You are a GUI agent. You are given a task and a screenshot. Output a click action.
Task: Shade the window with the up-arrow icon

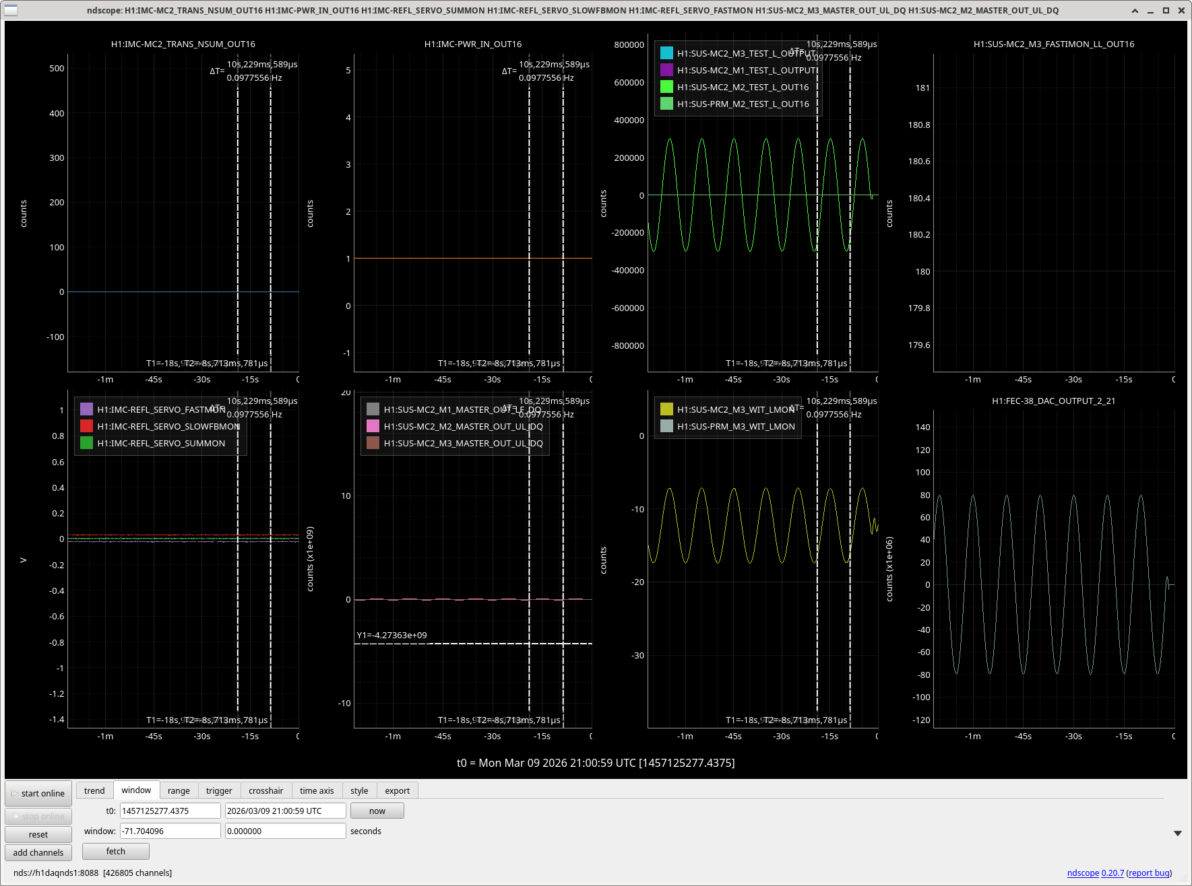tap(1135, 10)
